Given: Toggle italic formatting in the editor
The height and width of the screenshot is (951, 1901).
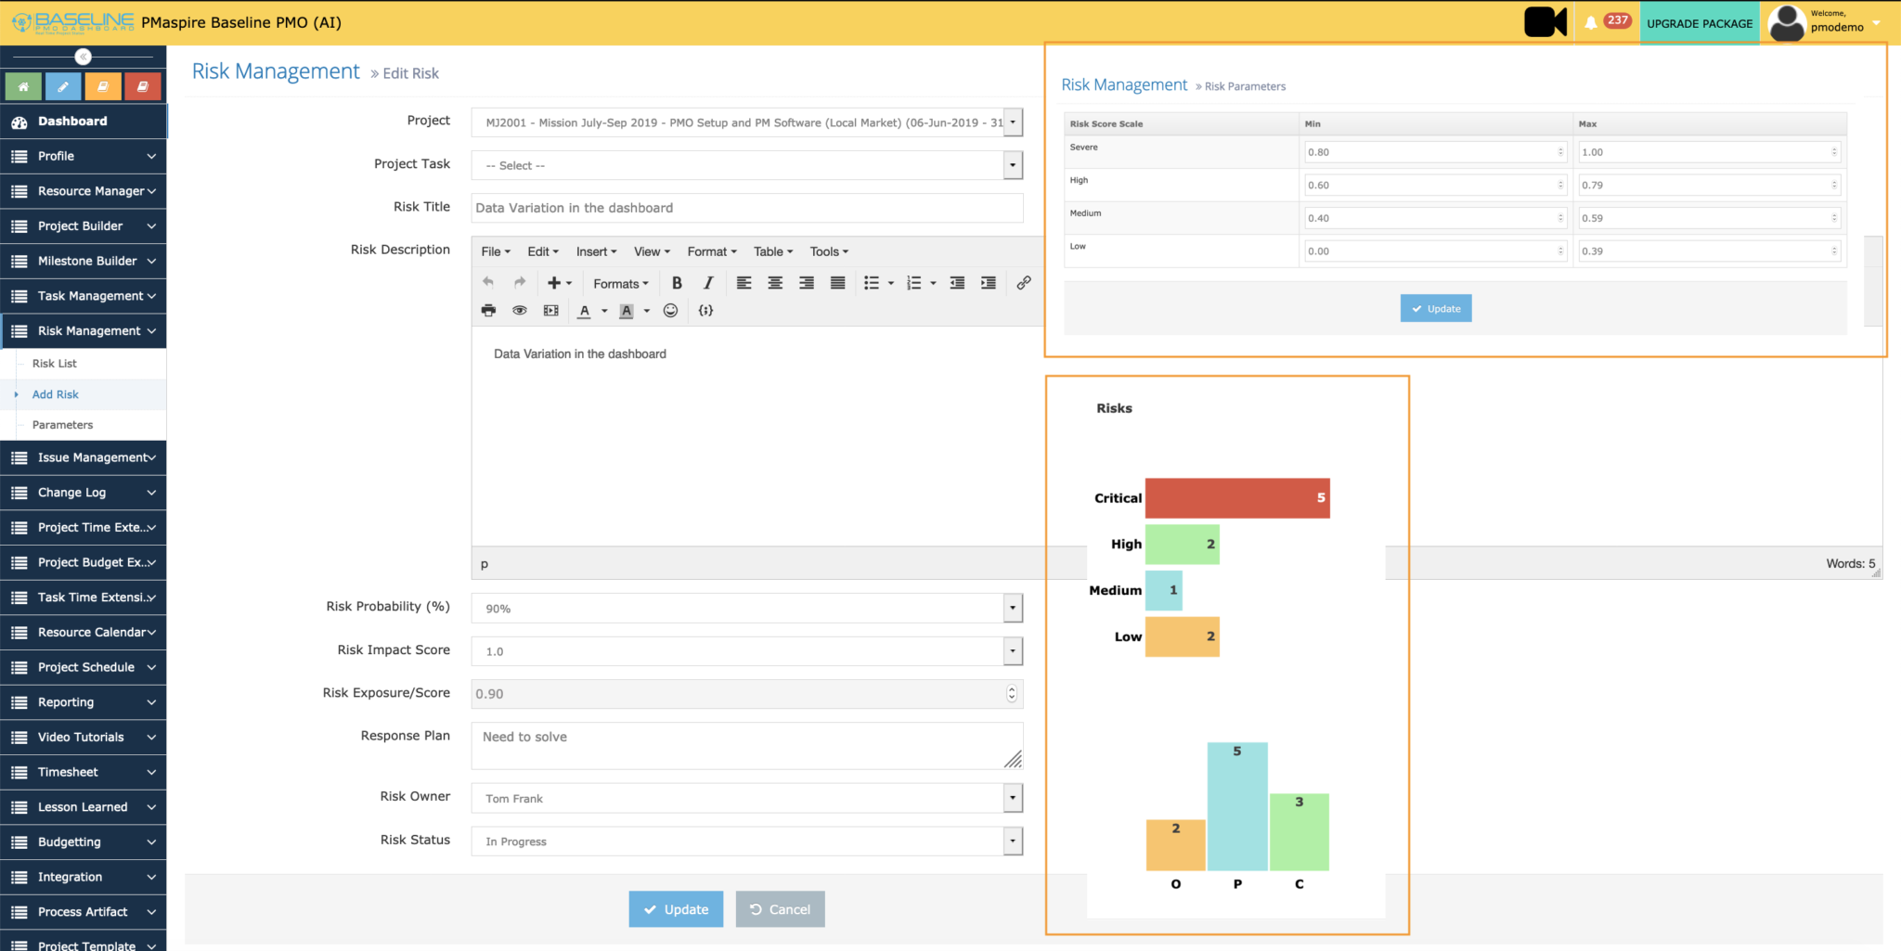Looking at the screenshot, I should pyautogui.click(x=708, y=283).
